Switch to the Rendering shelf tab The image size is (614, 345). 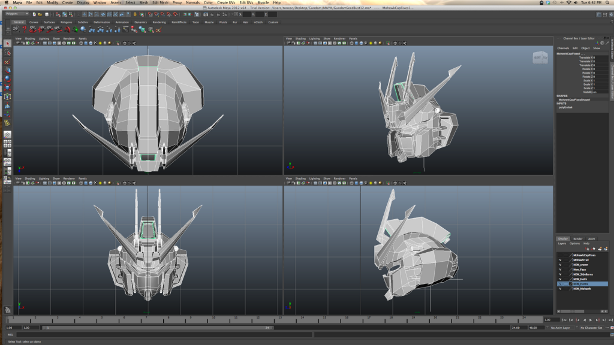click(159, 22)
